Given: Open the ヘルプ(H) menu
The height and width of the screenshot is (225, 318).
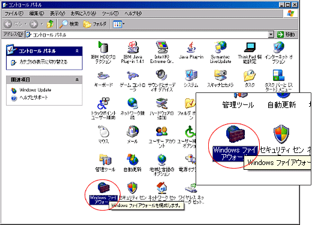Looking at the screenshot, I should 133,14.
